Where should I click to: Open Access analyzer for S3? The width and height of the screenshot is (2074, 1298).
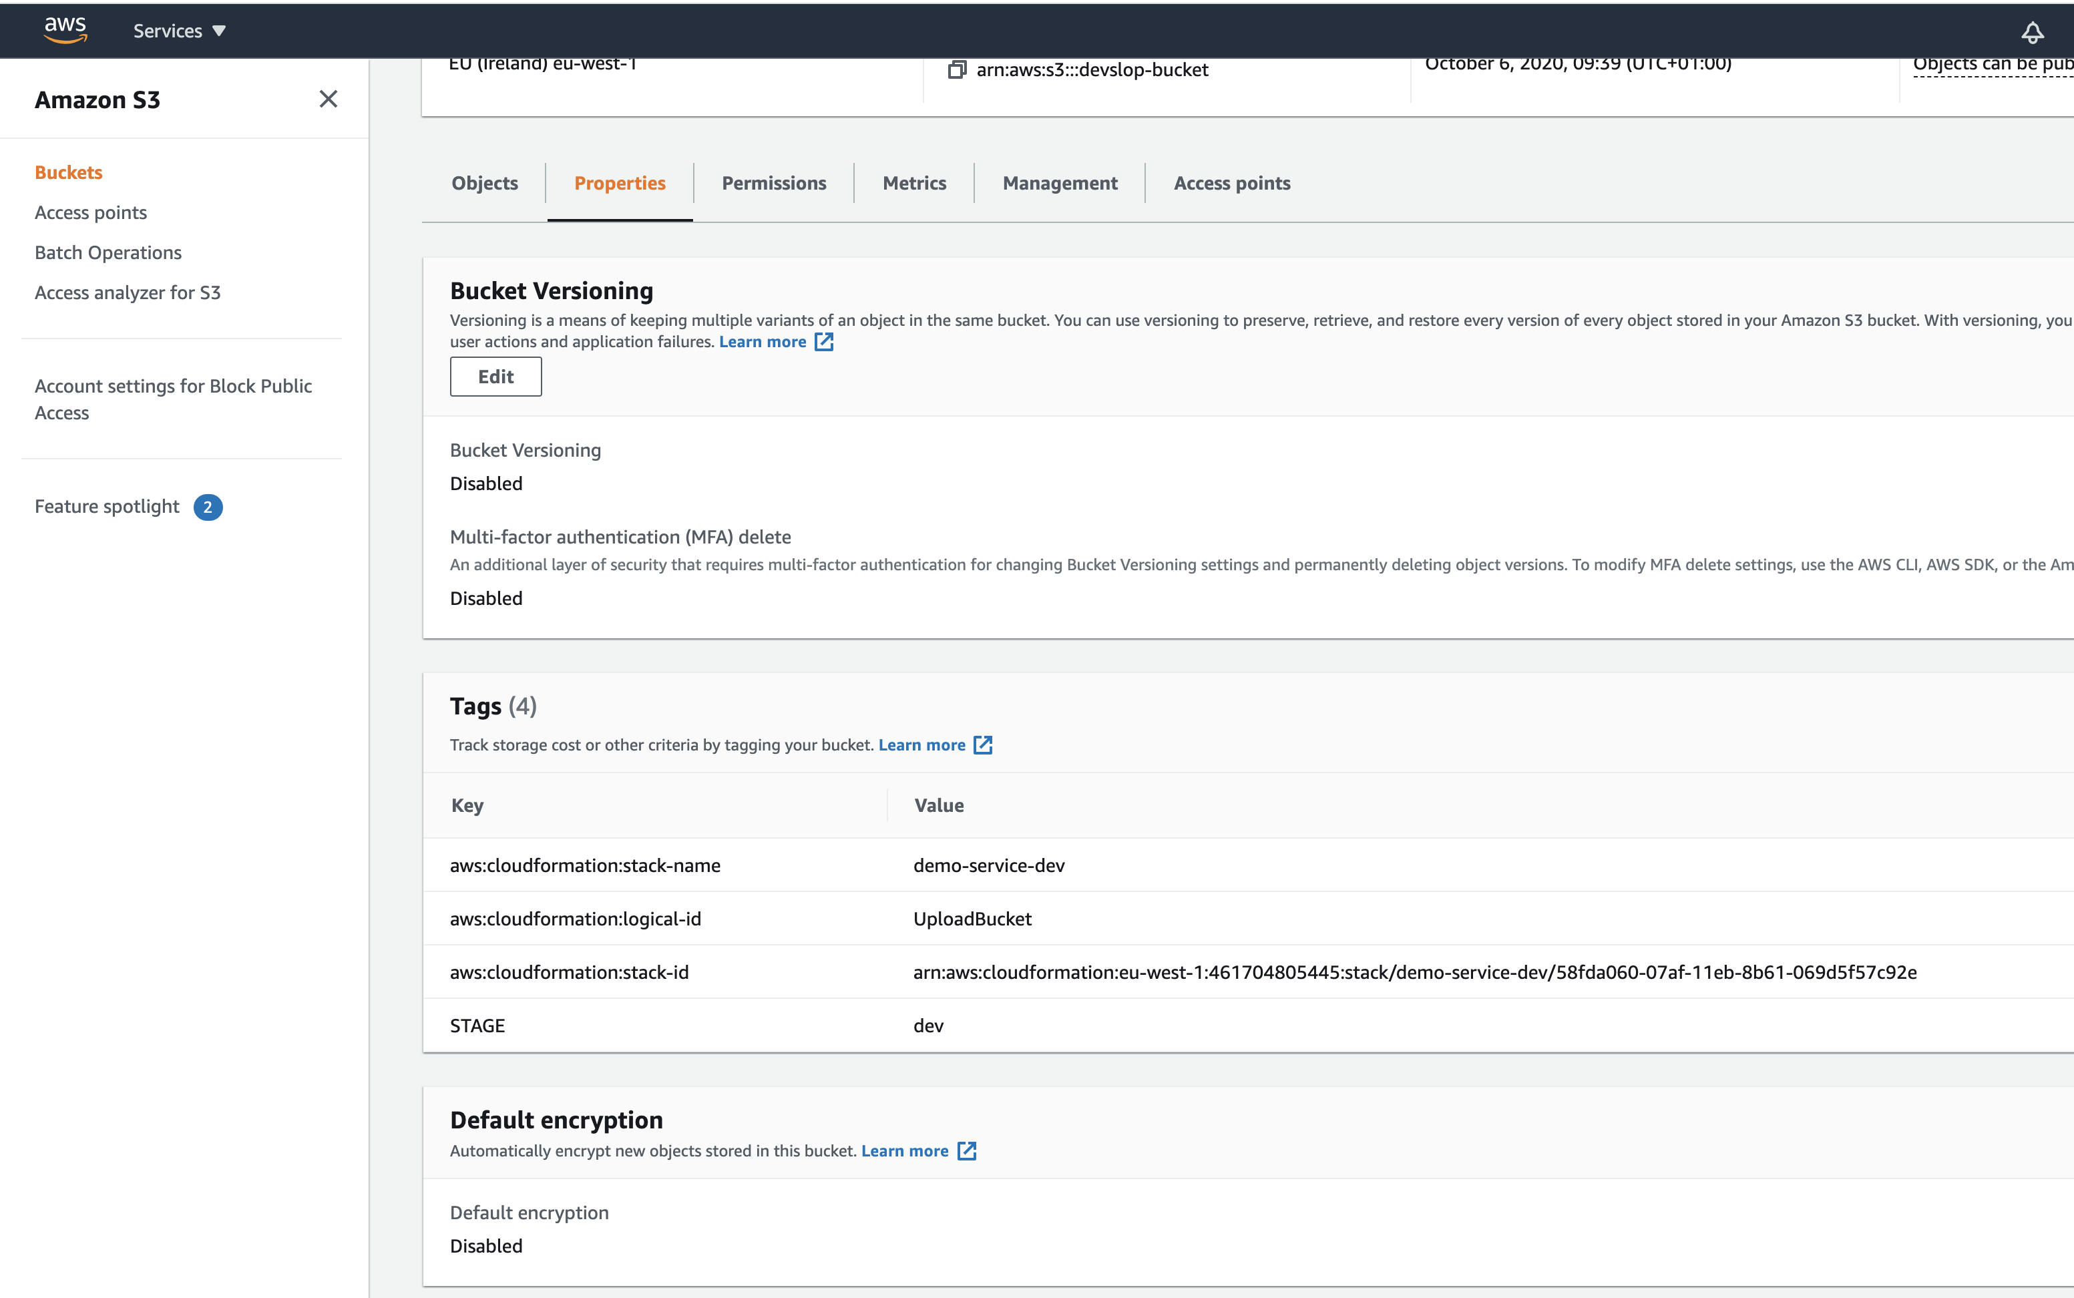point(127,292)
